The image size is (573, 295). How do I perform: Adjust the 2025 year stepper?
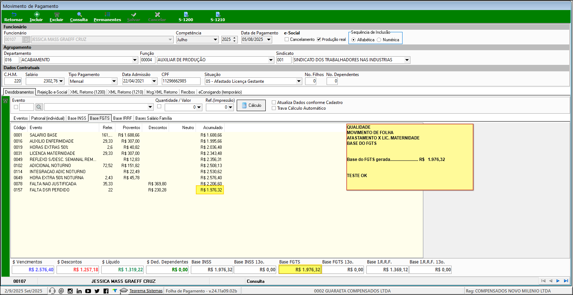[x=235, y=39]
